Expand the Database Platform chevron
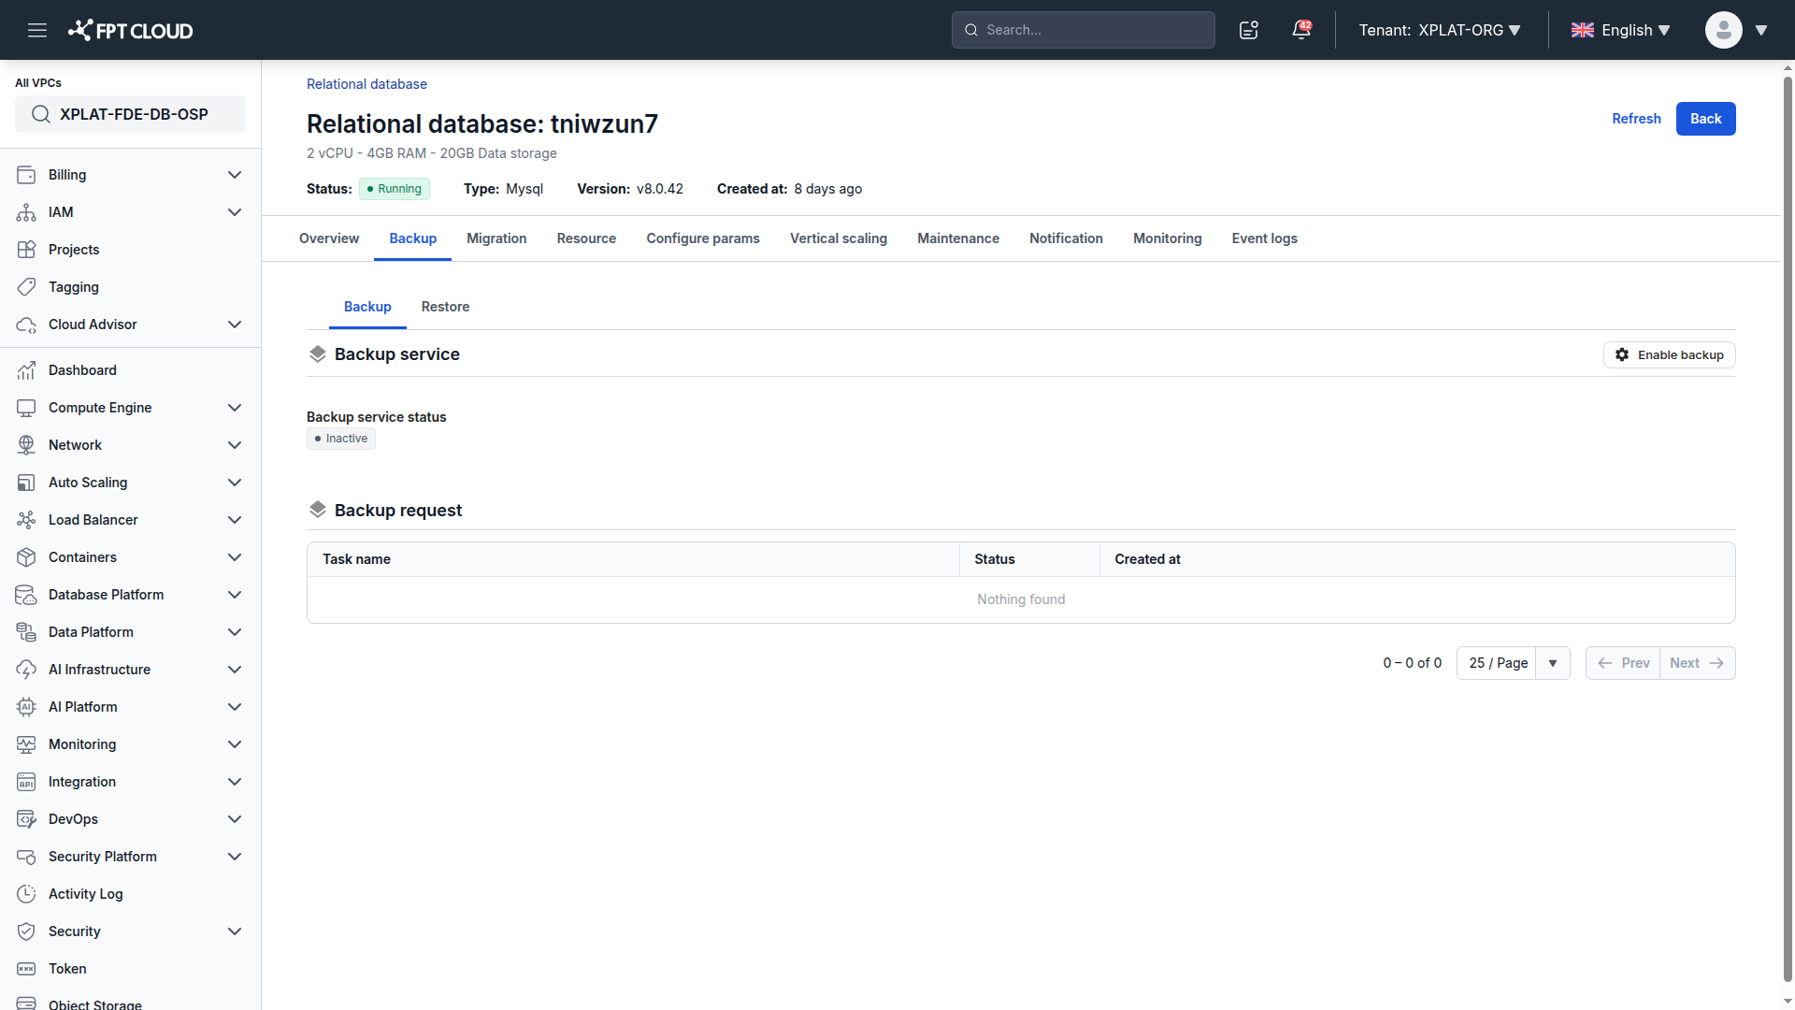Image resolution: width=1795 pixels, height=1010 pixels. [x=235, y=595]
